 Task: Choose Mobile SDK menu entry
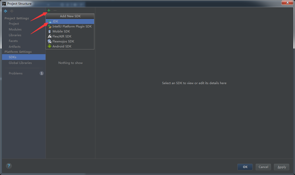point(70,31)
